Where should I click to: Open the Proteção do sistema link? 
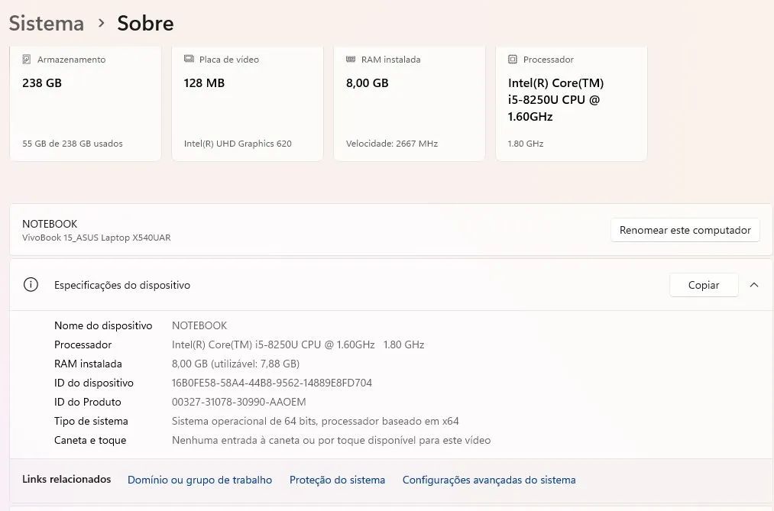pyautogui.click(x=337, y=480)
